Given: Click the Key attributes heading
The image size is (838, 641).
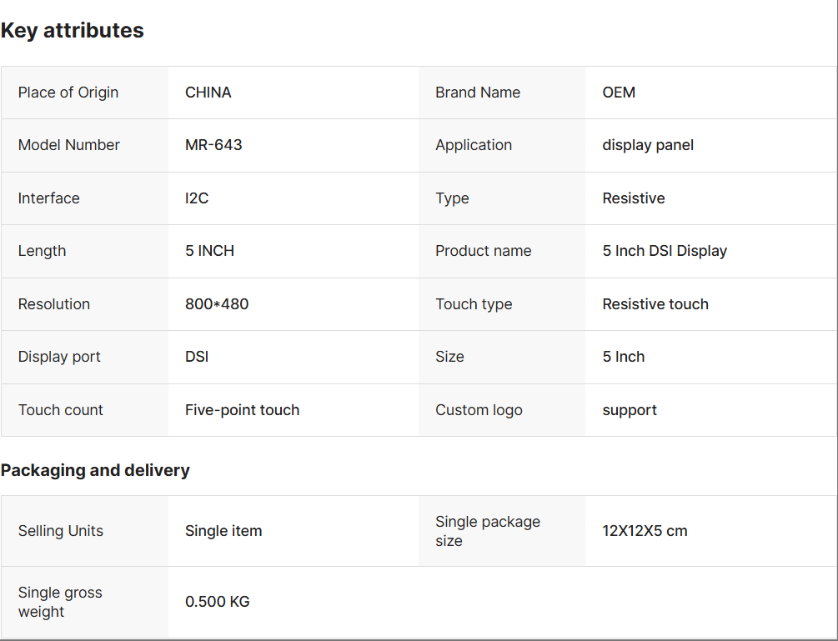Looking at the screenshot, I should (73, 31).
